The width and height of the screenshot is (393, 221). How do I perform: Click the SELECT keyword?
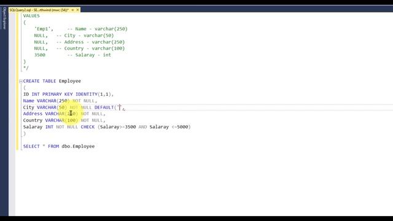(31, 146)
